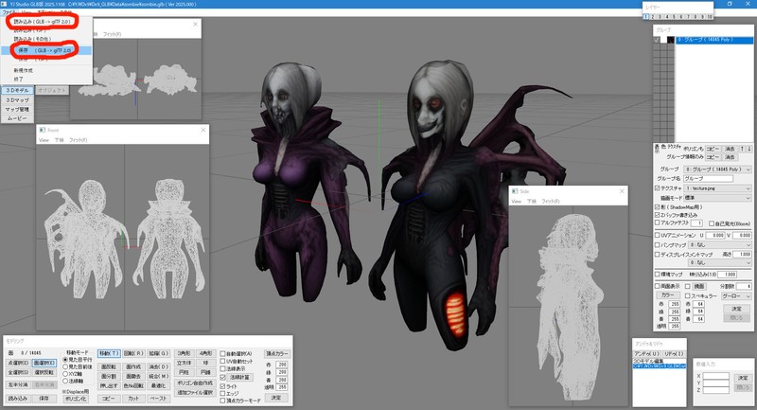Select the 見た目前後 radio option
Viewport: 757px width, 410px height.
click(65, 367)
